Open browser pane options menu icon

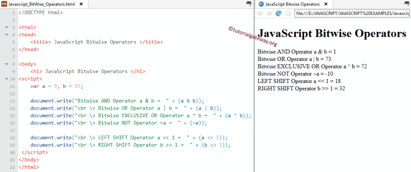pos(406,3)
